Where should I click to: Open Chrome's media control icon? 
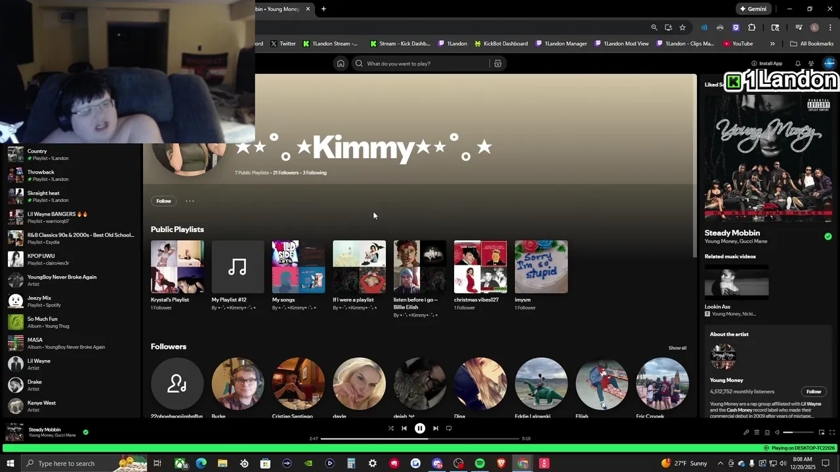click(x=799, y=28)
